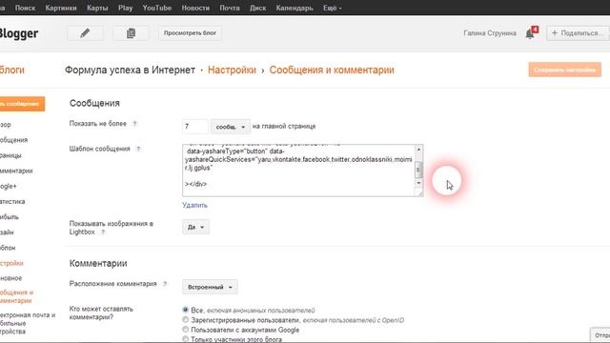Open Картинки in the top bar
Image resolution: width=610 pixels, height=343 pixels.
coord(61,8)
